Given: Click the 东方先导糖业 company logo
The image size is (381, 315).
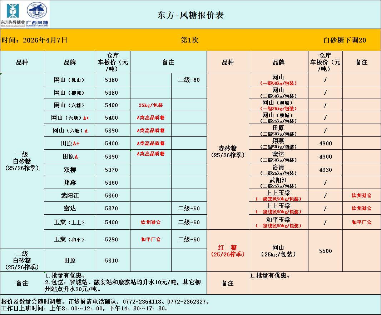Looking at the screenshot, I should pyautogui.click(x=13, y=15).
